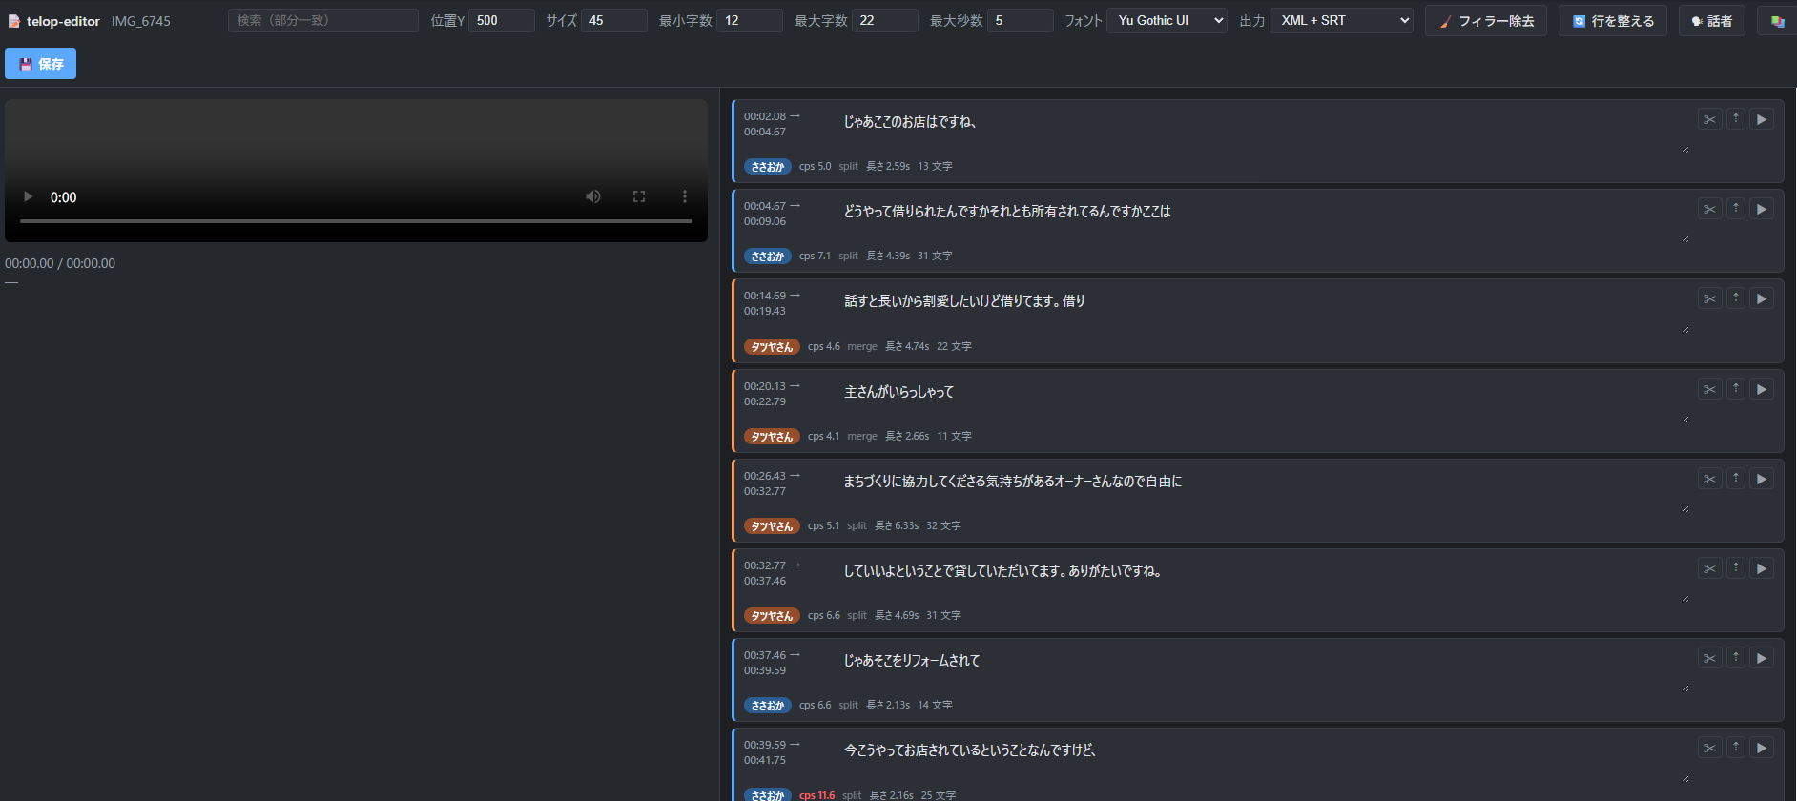Viewport: 1797px width, 801px height.
Task: Play the 話すと長いから segment
Action: click(1762, 298)
